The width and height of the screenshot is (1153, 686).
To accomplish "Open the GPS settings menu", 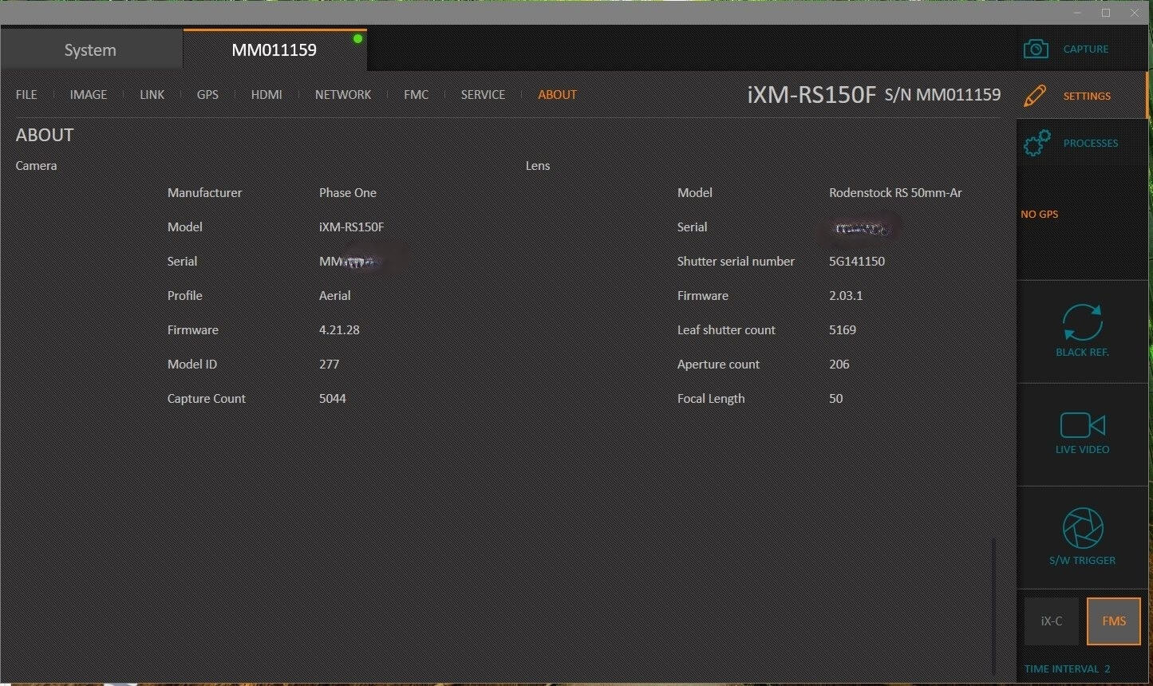I will click(x=207, y=94).
